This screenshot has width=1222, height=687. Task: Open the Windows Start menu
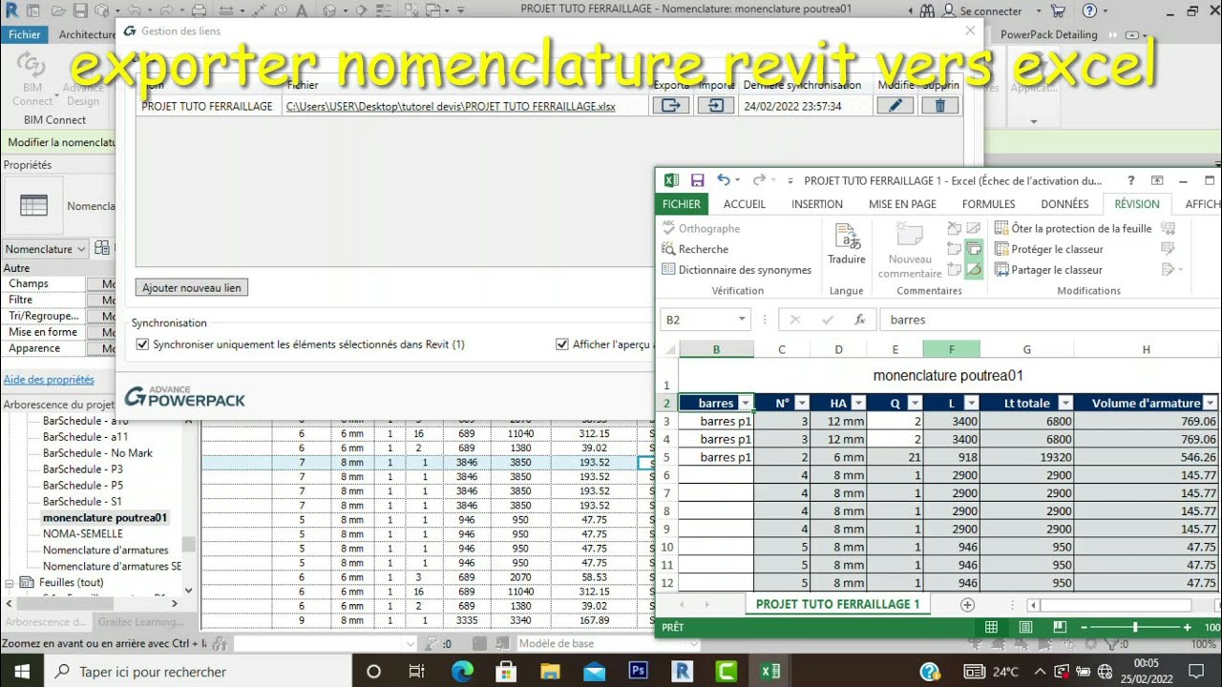point(22,672)
